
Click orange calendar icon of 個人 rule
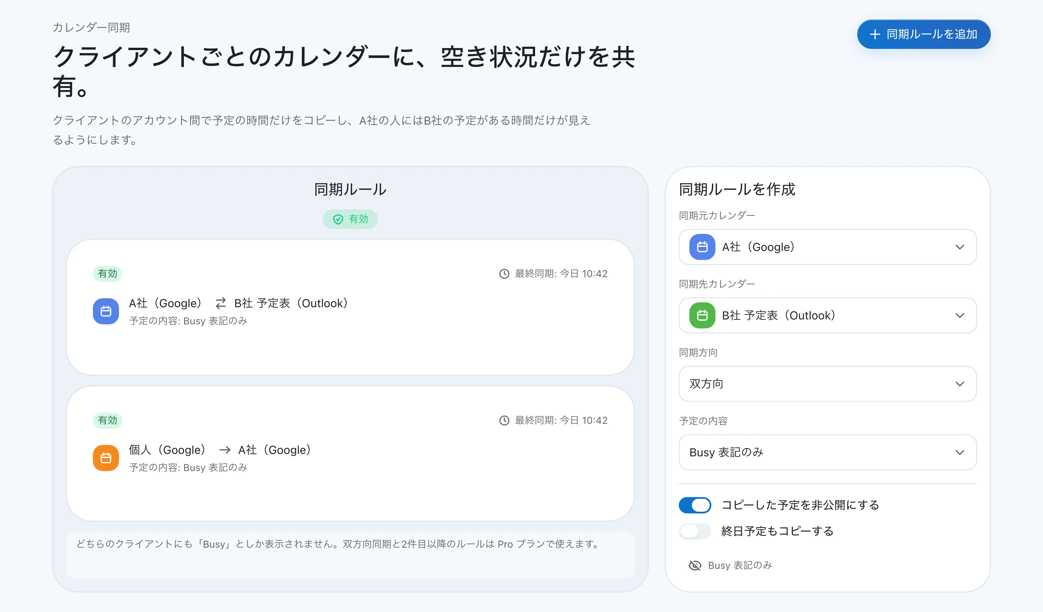coord(106,458)
